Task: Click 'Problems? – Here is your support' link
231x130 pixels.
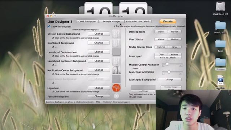Action: point(116,102)
